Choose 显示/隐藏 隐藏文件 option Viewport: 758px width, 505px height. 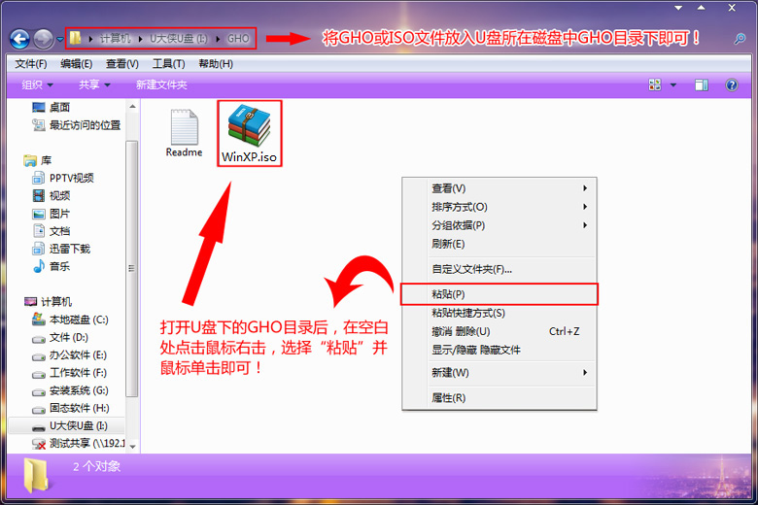pos(499,350)
